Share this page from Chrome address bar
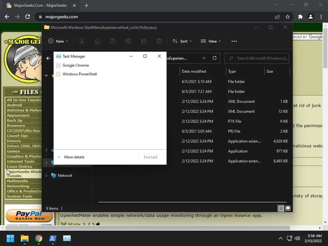The height and width of the screenshot is (246, 328). [277, 17]
